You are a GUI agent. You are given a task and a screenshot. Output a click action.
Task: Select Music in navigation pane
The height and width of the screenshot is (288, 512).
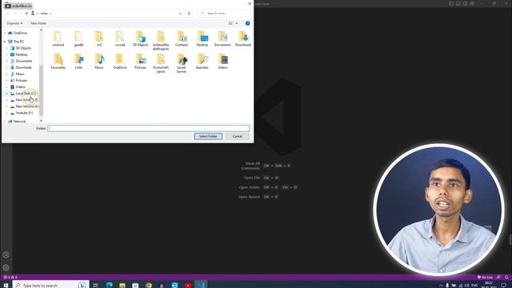[x=18, y=74]
